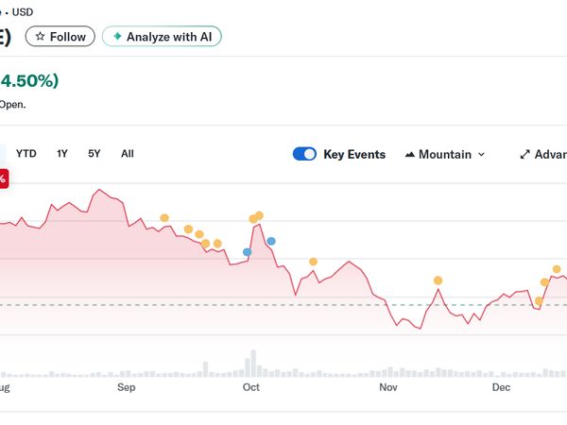Click the blue event dot just after Oct

click(271, 241)
